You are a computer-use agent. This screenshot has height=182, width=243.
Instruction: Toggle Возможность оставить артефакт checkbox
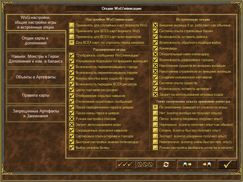pos(155,89)
